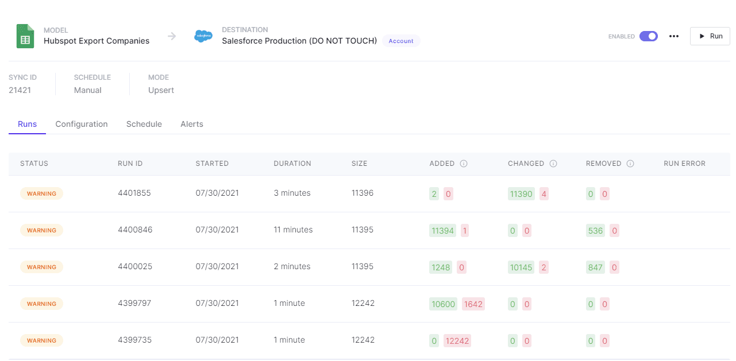Click the arrow between model and destination

172,37
